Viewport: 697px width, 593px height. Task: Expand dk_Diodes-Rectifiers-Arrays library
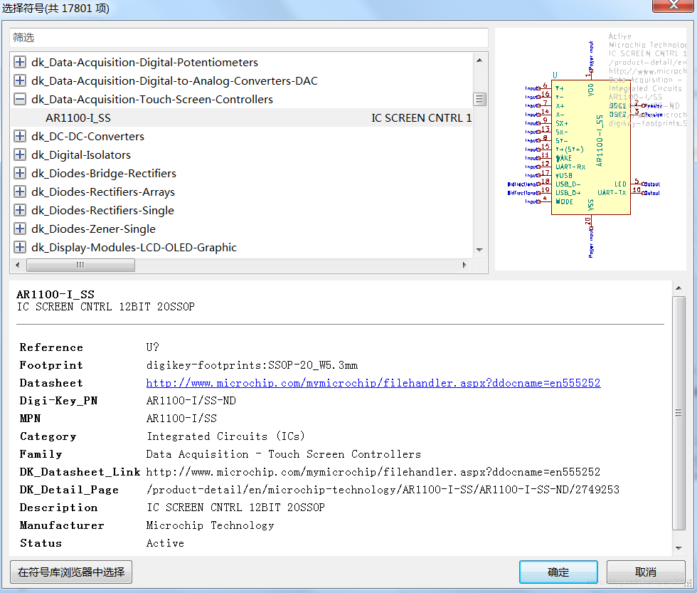(20, 191)
